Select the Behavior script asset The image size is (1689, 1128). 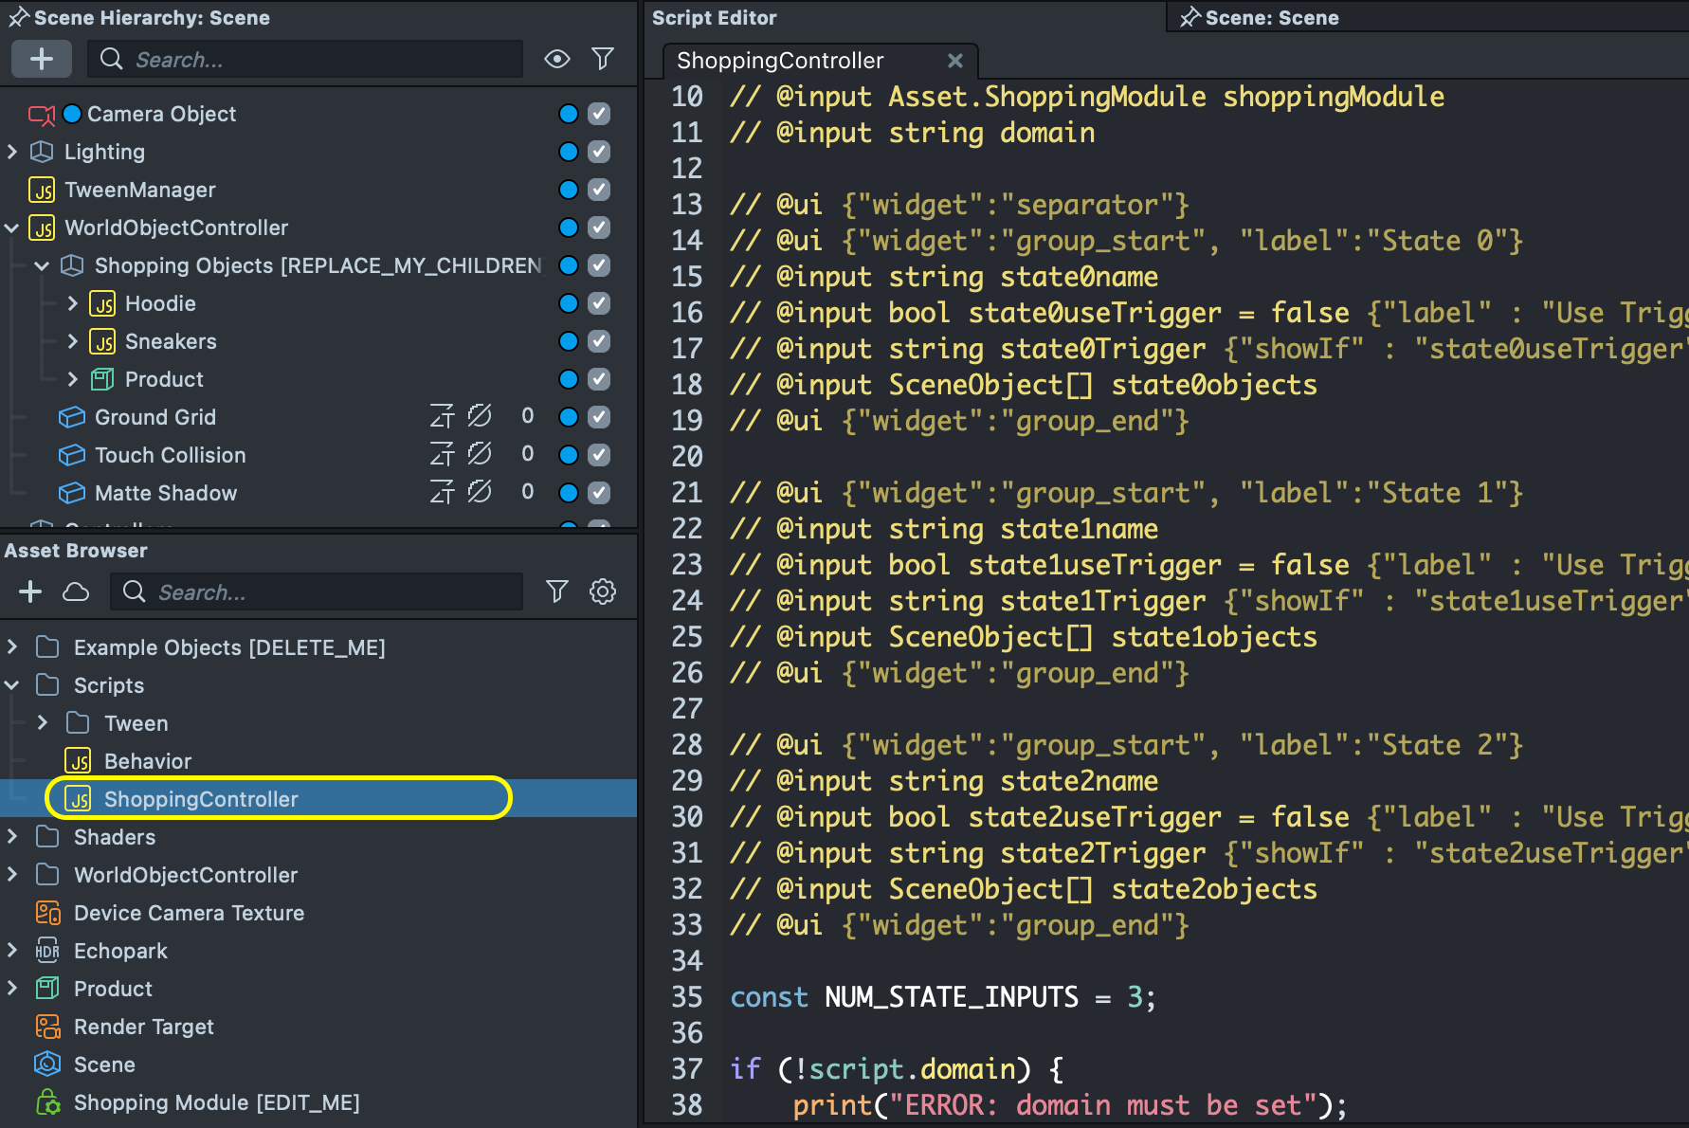147,761
